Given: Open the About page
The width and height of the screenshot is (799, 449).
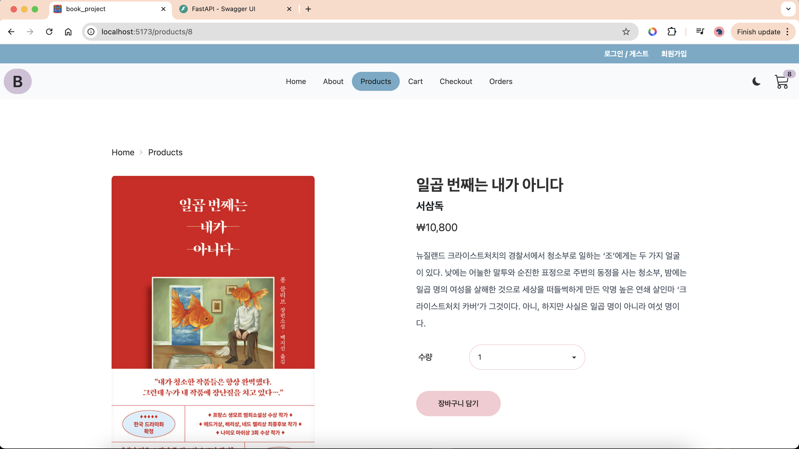Looking at the screenshot, I should 333,81.
